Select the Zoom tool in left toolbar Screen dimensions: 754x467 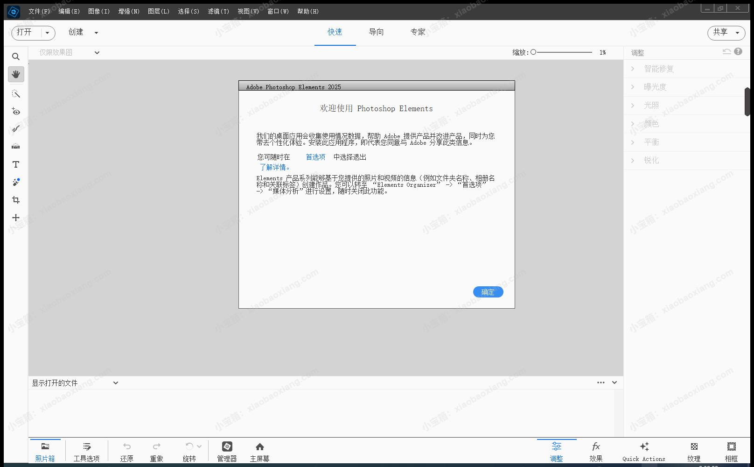click(x=16, y=57)
